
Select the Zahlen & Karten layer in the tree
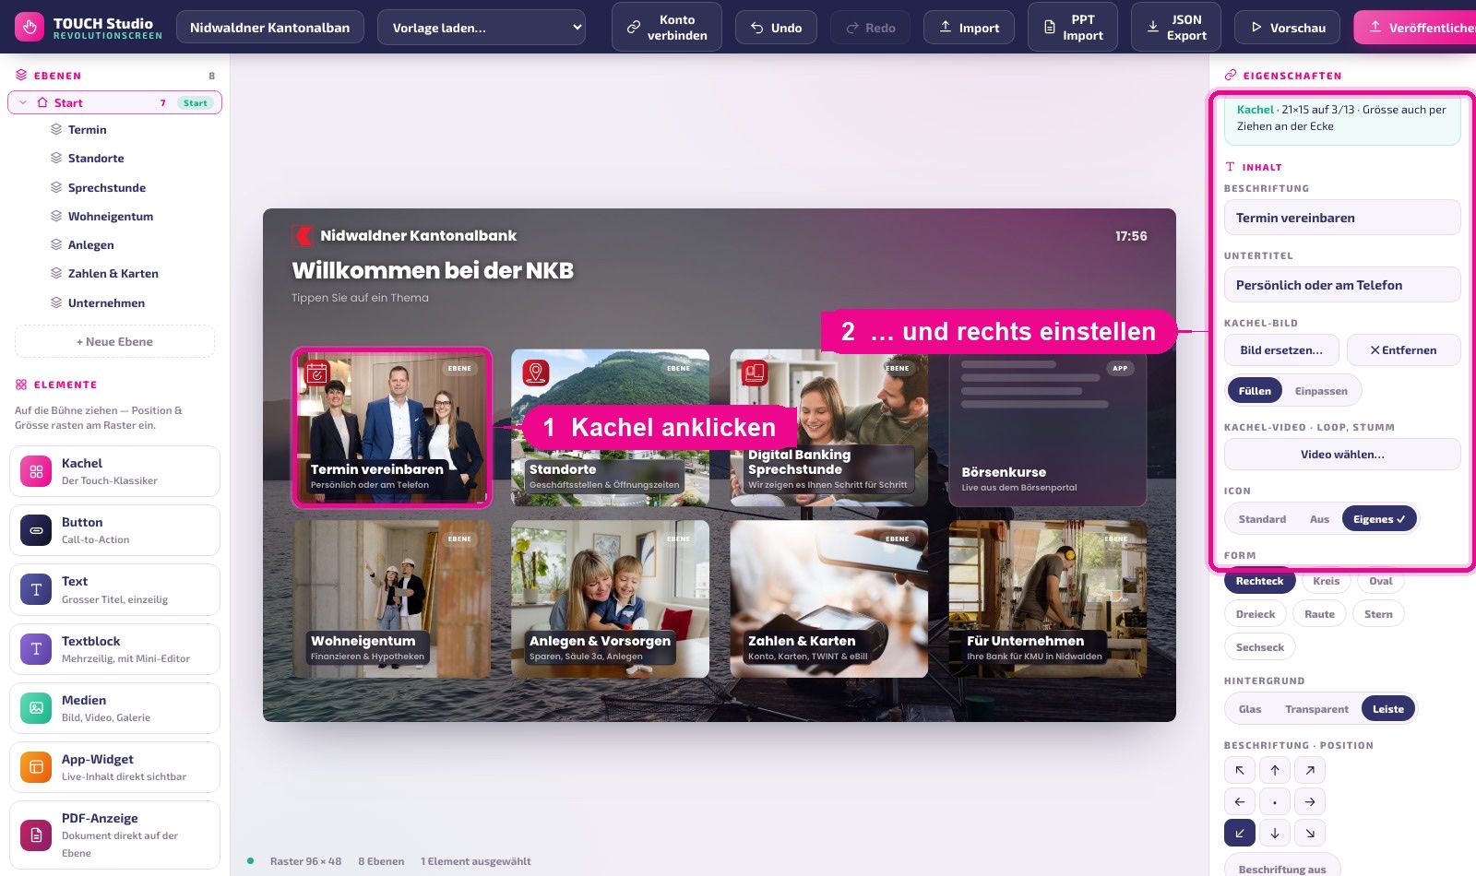point(113,274)
